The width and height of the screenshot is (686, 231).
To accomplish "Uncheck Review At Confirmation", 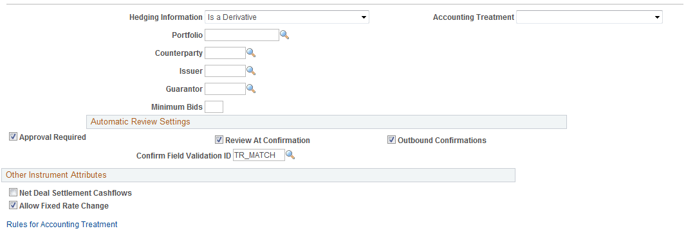I will 219,141.
